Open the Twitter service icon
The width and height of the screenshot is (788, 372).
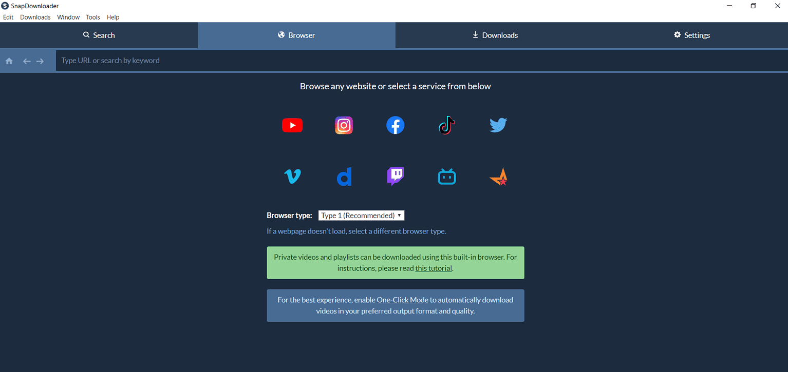tap(498, 125)
